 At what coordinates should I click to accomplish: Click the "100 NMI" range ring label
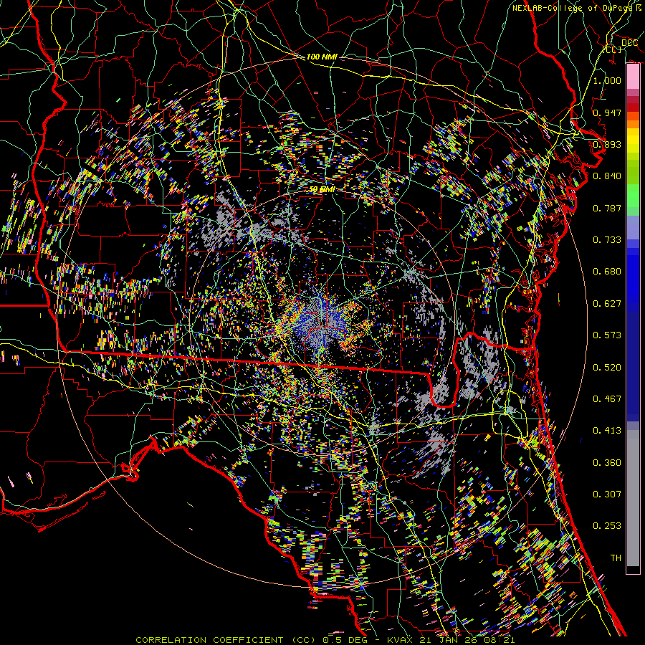click(322, 57)
